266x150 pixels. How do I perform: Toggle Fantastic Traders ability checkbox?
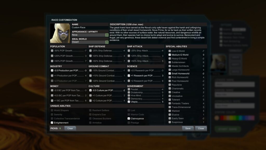tap(170, 103)
